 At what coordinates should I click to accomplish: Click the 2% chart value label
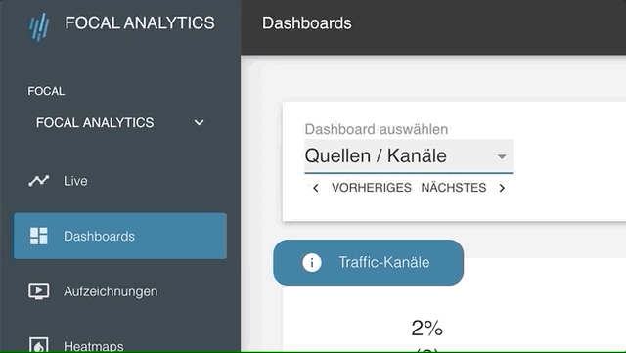pos(427,329)
